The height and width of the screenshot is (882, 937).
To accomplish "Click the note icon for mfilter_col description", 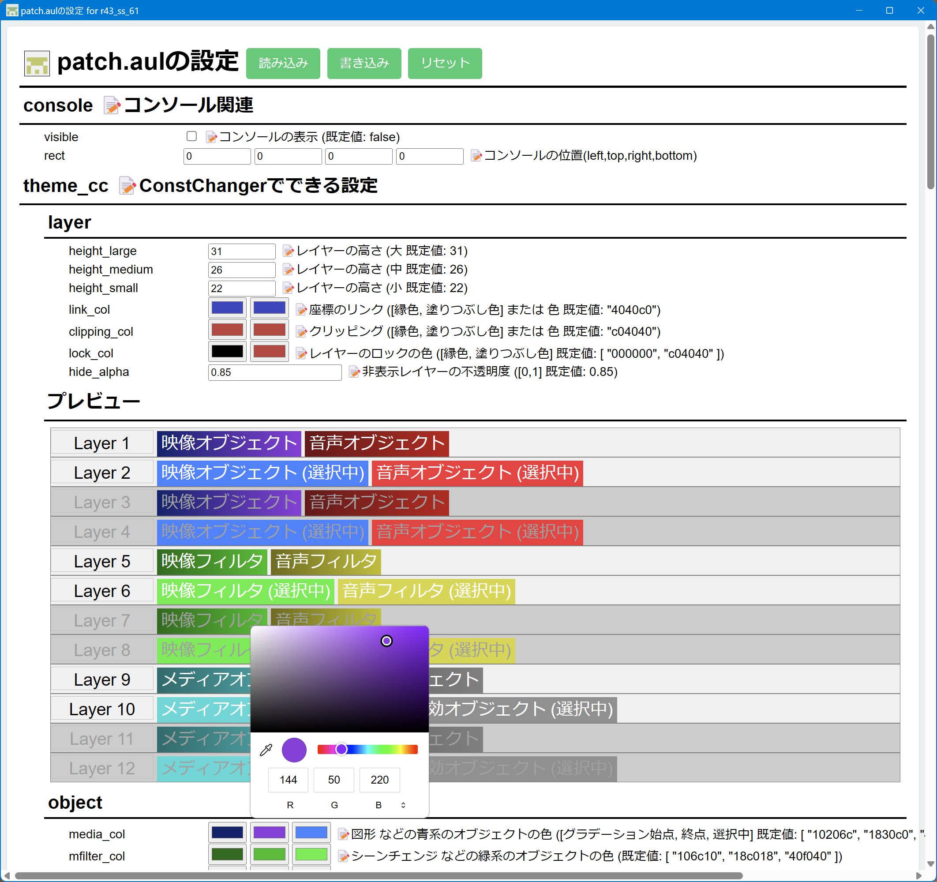I will [x=344, y=856].
